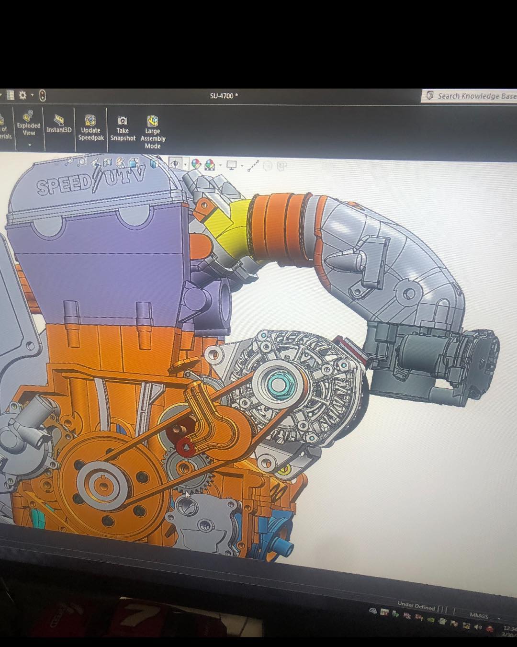
Task: Open the Display Style cube icon
Action: point(154,164)
